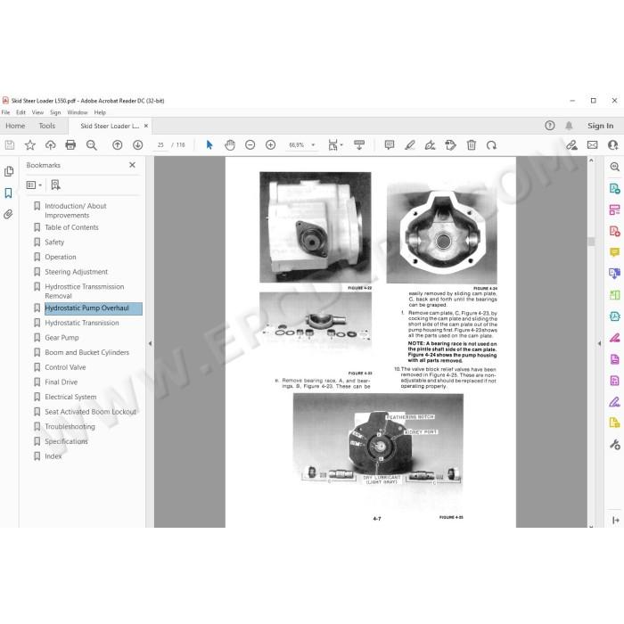Open the page thumbnails panel
Screen dimensions: 624x624
click(x=8, y=171)
